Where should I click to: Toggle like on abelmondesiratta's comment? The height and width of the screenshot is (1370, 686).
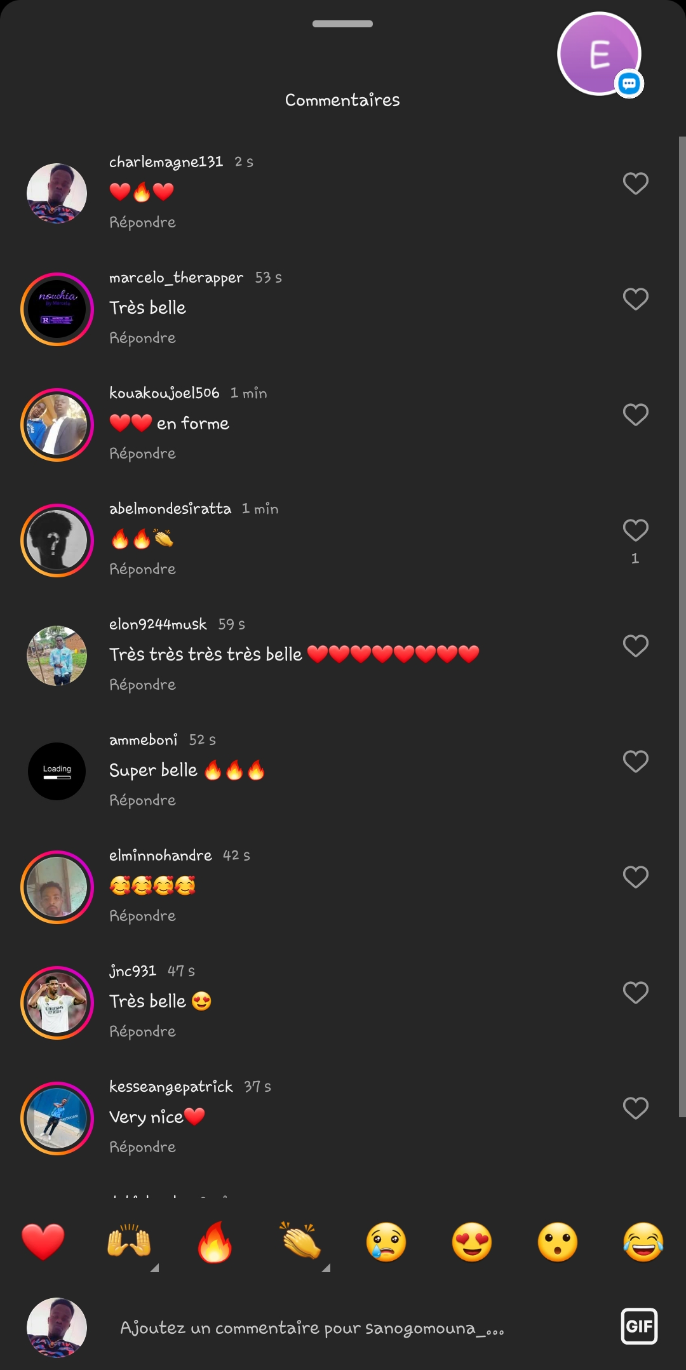point(635,530)
